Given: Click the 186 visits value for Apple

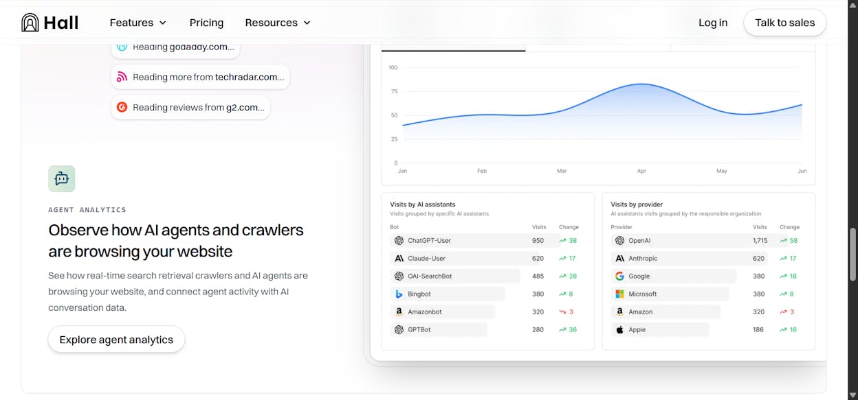Looking at the screenshot, I should point(758,329).
